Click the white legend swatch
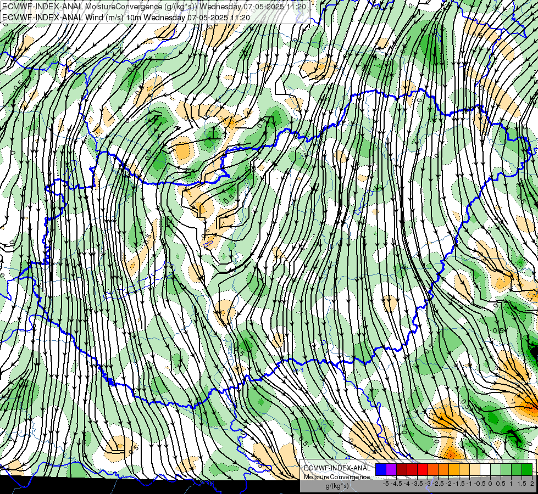Screen dimensions: 538x494 485,469
